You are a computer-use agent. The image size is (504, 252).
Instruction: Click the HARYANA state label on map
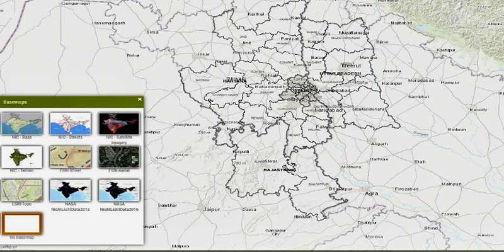[234, 81]
